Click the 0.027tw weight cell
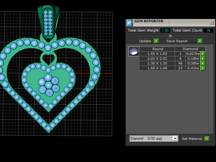The height and width of the screenshot is (162, 216). pos(193,54)
